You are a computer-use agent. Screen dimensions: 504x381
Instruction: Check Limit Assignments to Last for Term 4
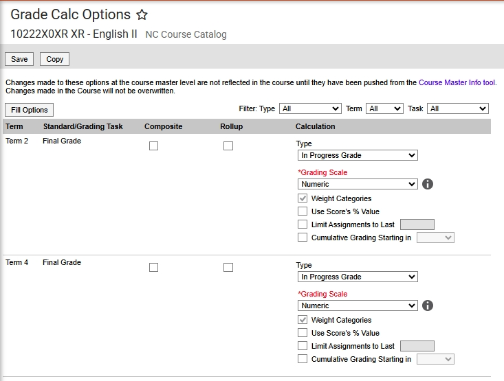click(303, 346)
